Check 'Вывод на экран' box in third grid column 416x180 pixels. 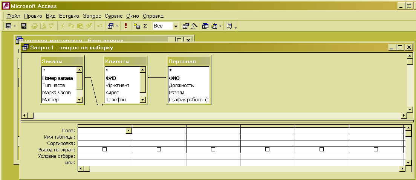point(213,149)
